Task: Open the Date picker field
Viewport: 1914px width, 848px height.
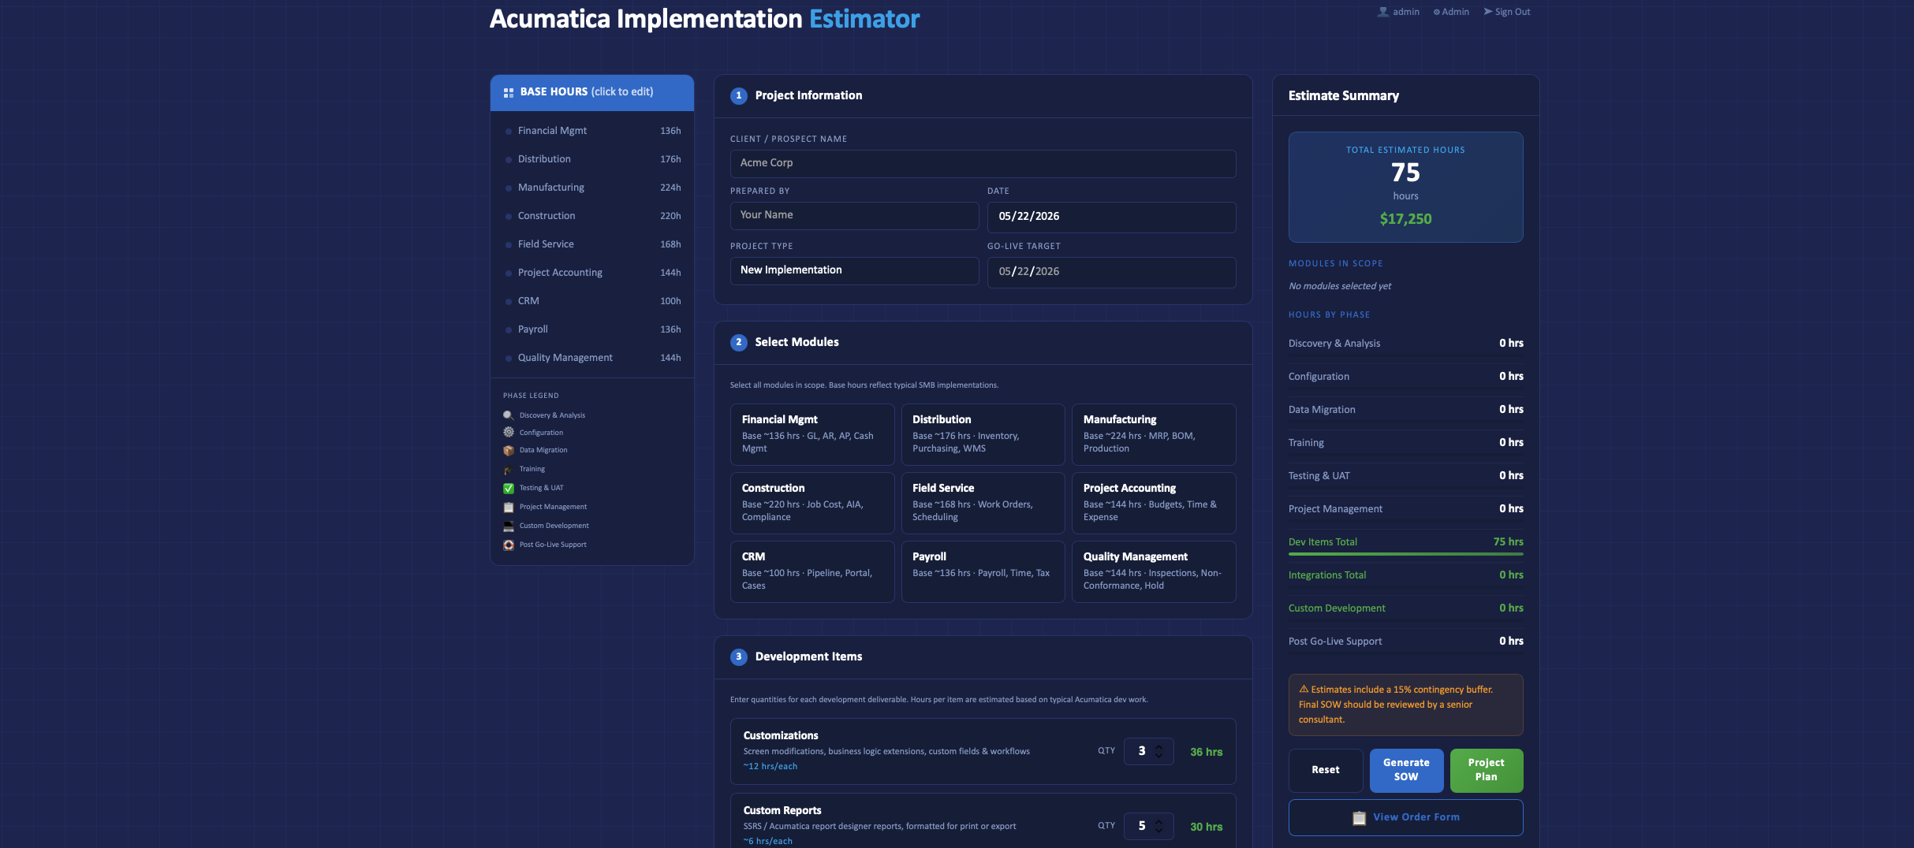Action: pos(1111,217)
